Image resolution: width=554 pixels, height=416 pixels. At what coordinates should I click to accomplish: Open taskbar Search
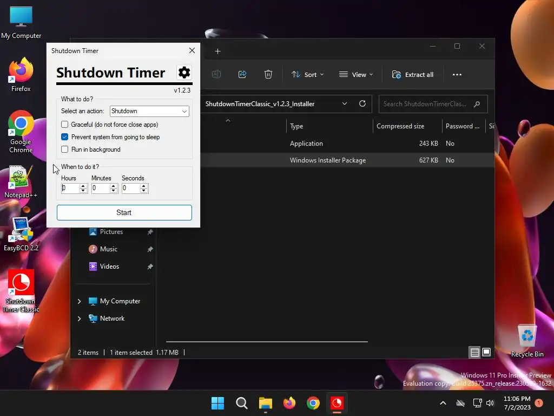point(242,403)
